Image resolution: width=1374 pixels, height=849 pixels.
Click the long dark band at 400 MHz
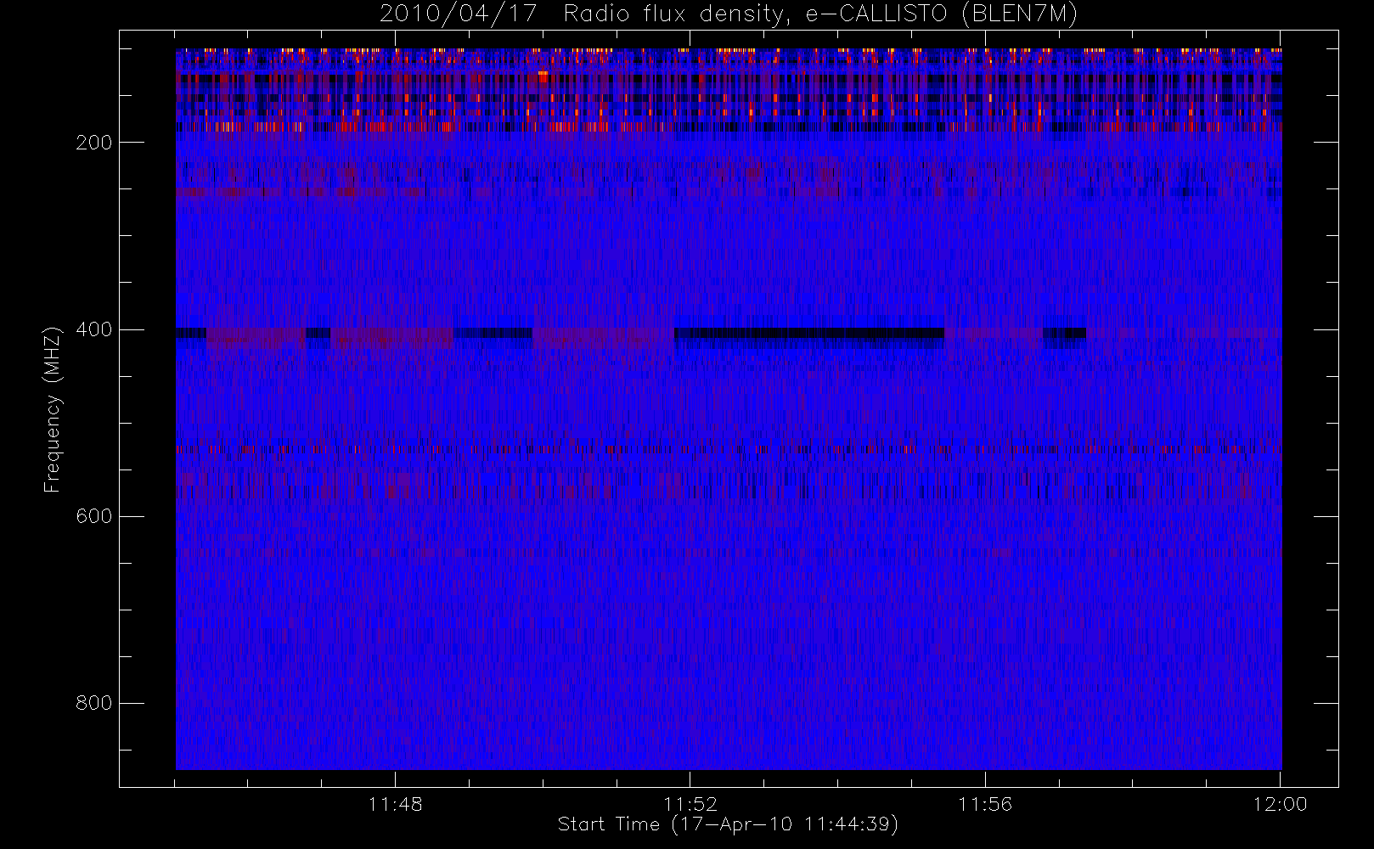click(809, 334)
